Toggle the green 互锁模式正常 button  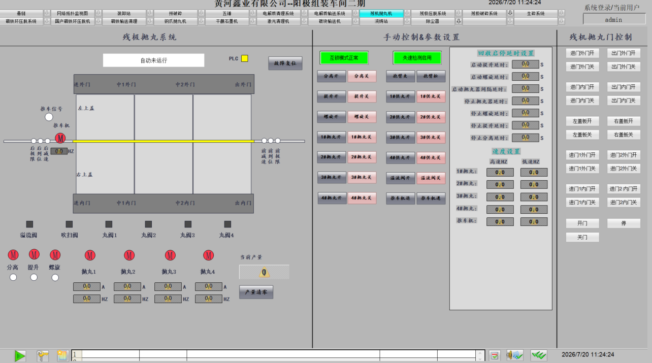point(344,58)
